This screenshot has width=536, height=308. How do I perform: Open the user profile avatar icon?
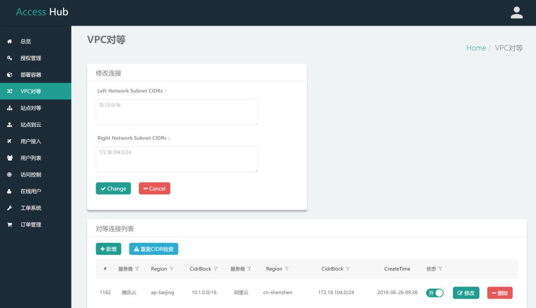[517, 12]
